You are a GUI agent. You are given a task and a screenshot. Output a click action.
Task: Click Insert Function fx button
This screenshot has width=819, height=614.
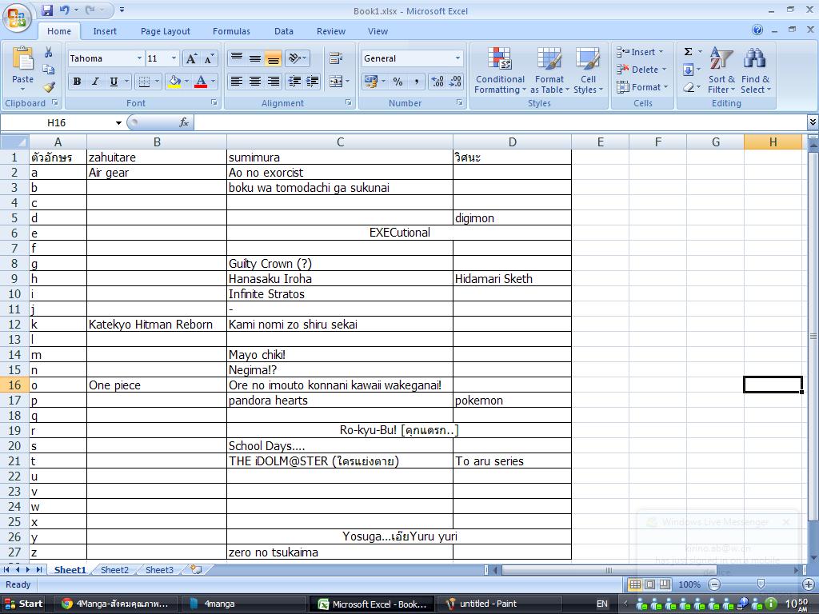pyautogui.click(x=184, y=122)
